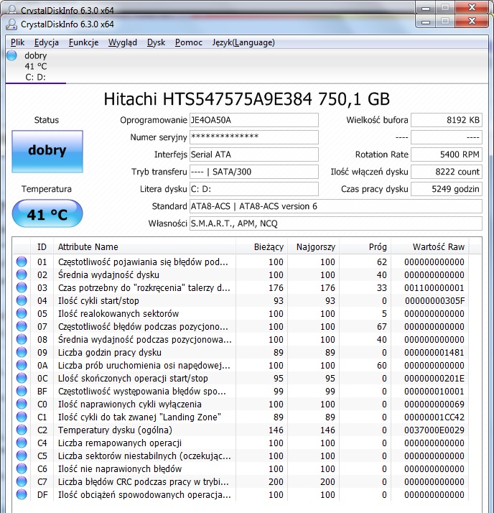Click the Attribute Name column header
This screenshot has height=513, width=494.
(x=144, y=246)
